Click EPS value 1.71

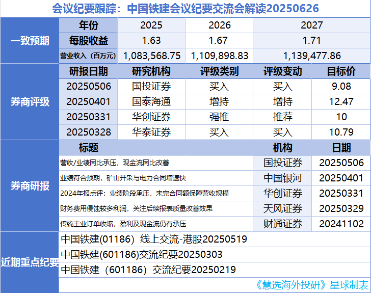311,40
